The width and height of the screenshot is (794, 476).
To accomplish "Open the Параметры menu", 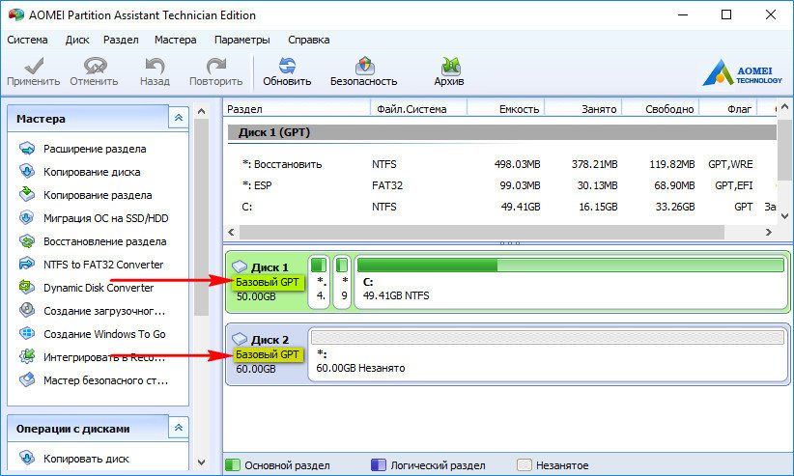I will pos(241,40).
